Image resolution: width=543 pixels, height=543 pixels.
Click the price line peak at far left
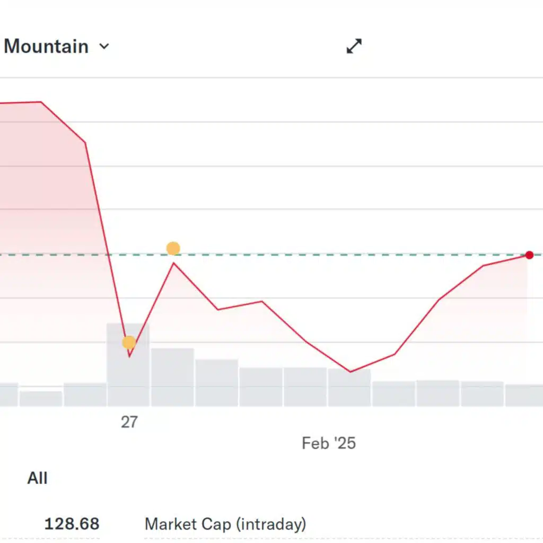pyautogui.click(x=41, y=102)
